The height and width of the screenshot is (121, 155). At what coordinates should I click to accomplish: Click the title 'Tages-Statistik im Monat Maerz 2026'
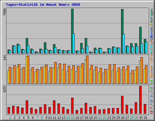43,5
